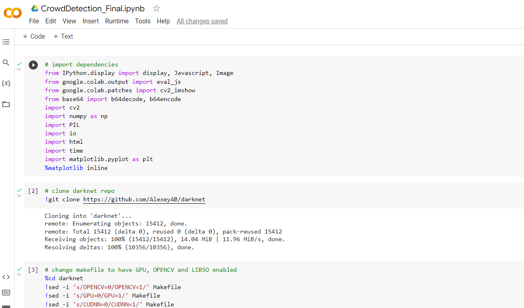Open the code snippets panel
This screenshot has height=308, width=524.
click(6, 277)
